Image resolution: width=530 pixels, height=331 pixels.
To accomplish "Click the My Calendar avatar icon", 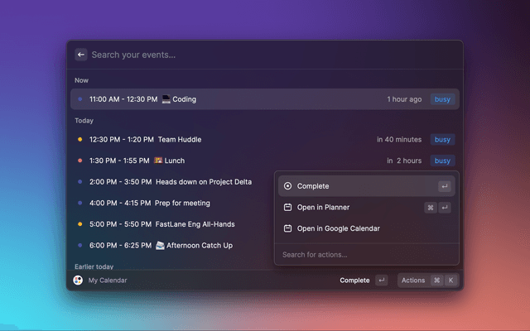I will pyautogui.click(x=78, y=281).
